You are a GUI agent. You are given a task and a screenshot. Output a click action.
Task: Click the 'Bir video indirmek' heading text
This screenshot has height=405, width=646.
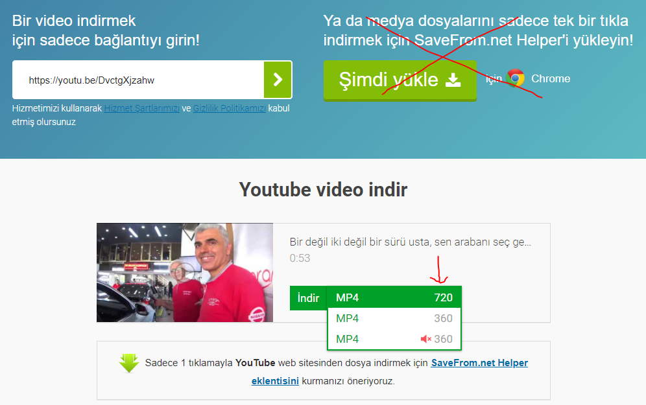74,21
